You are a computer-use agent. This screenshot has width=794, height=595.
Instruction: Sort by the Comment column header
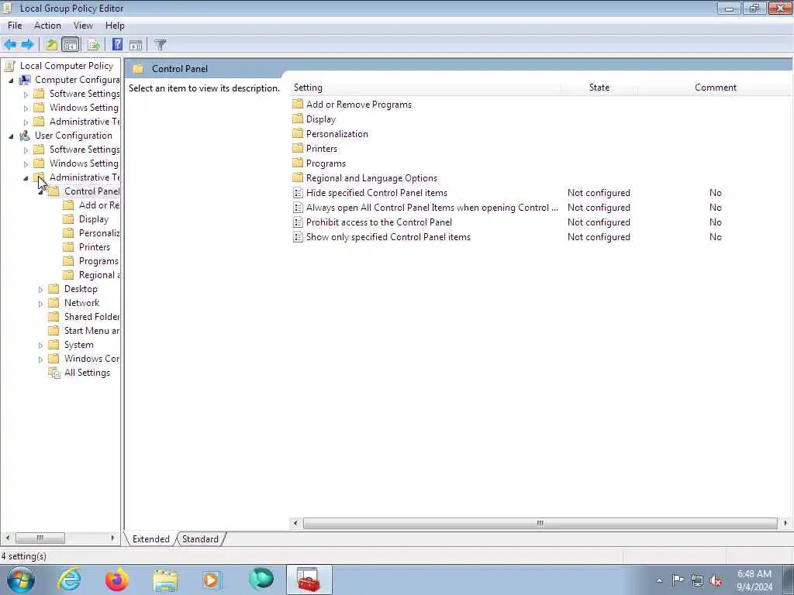tap(715, 88)
